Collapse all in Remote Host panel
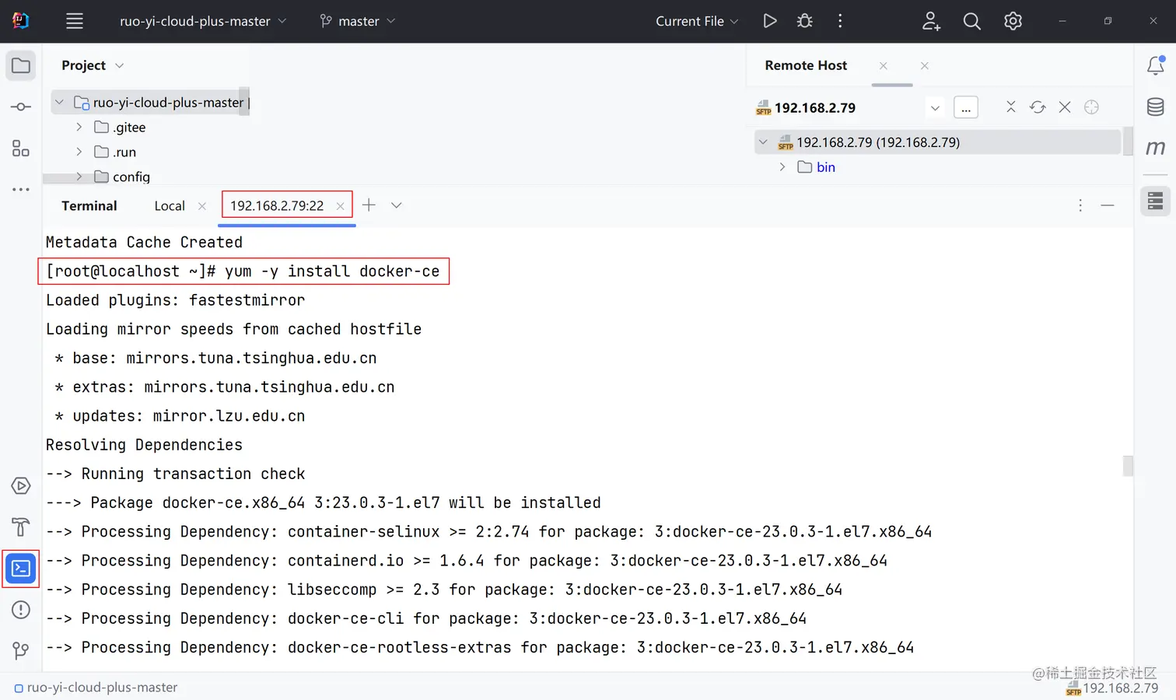1176x700 pixels. [x=1011, y=107]
